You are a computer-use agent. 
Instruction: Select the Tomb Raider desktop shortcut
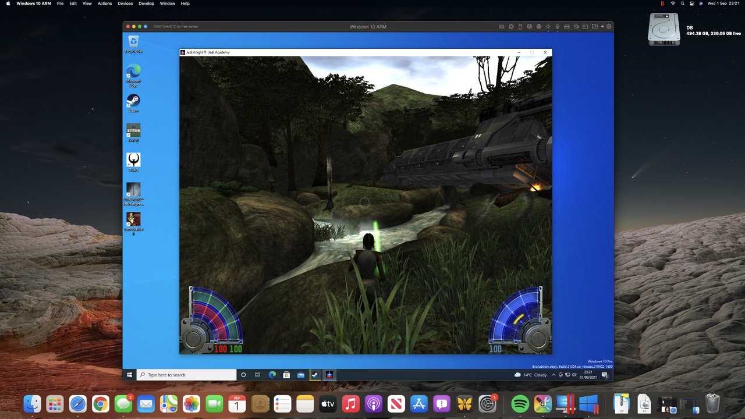coord(133,223)
